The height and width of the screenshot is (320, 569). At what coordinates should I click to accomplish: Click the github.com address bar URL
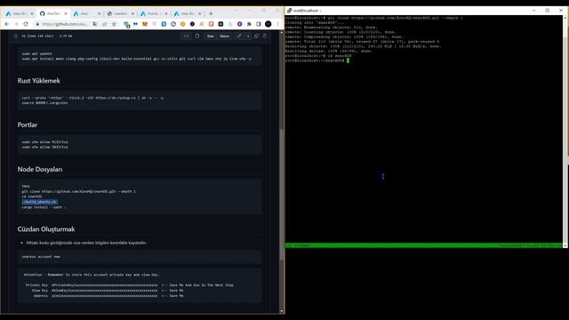click(65, 24)
